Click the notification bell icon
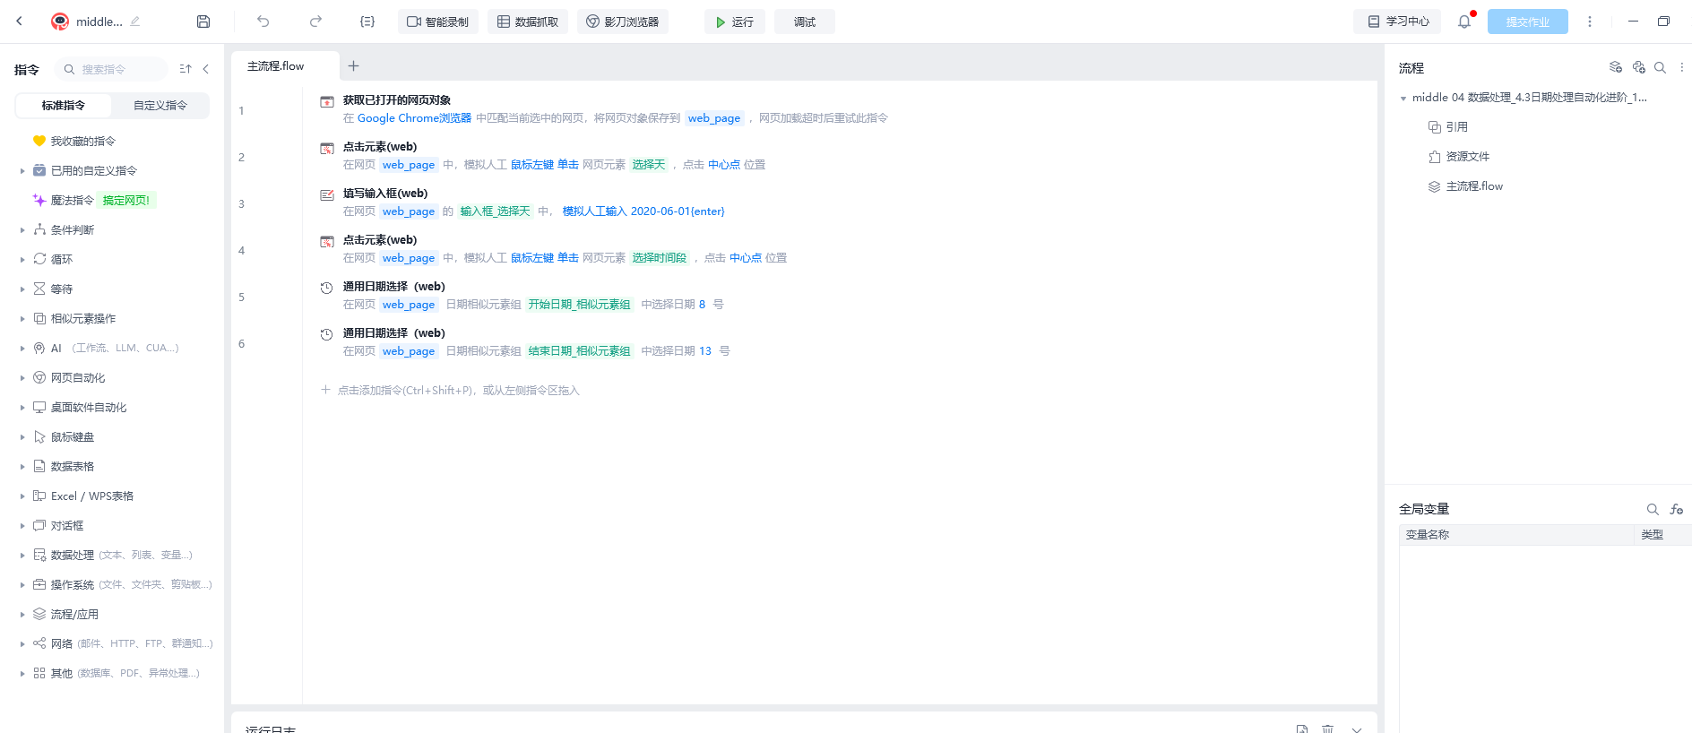 click(x=1464, y=22)
